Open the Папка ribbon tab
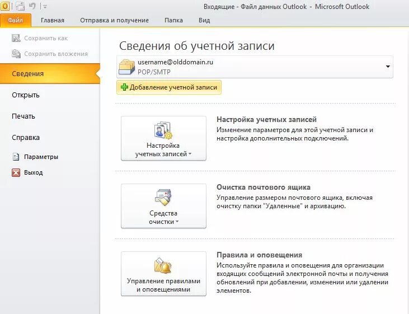 [173, 20]
